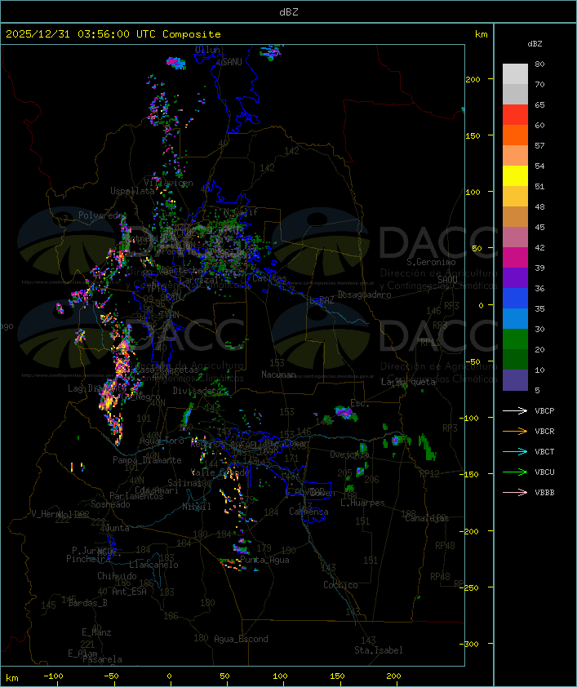Click the magenta 39 dBZ legend swatch
577x687 pixels.
tap(515, 258)
